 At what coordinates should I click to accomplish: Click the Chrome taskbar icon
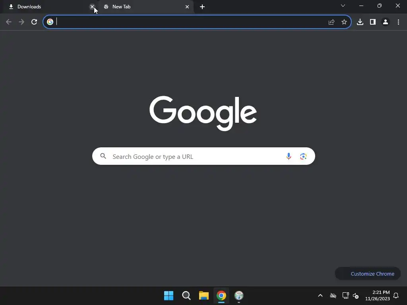[x=221, y=295]
